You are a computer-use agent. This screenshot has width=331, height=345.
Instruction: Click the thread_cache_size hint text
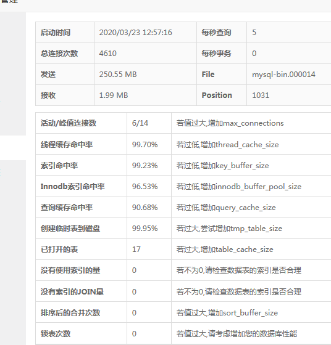click(x=228, y=145)
